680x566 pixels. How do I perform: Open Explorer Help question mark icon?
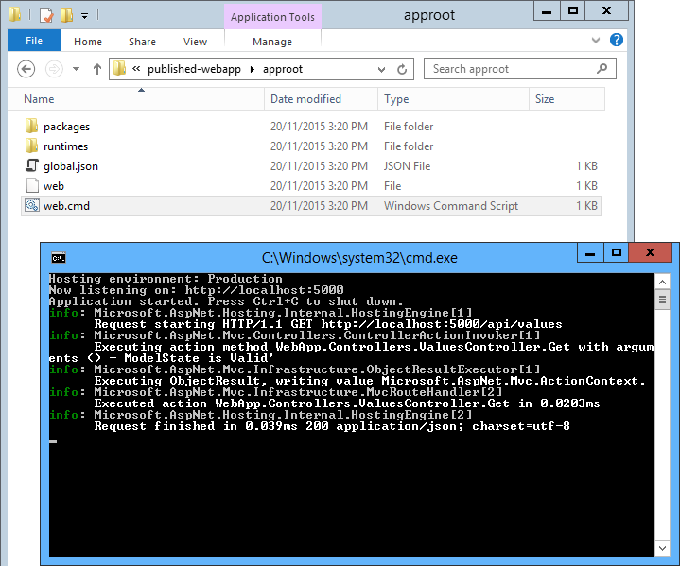click(617, 40)
